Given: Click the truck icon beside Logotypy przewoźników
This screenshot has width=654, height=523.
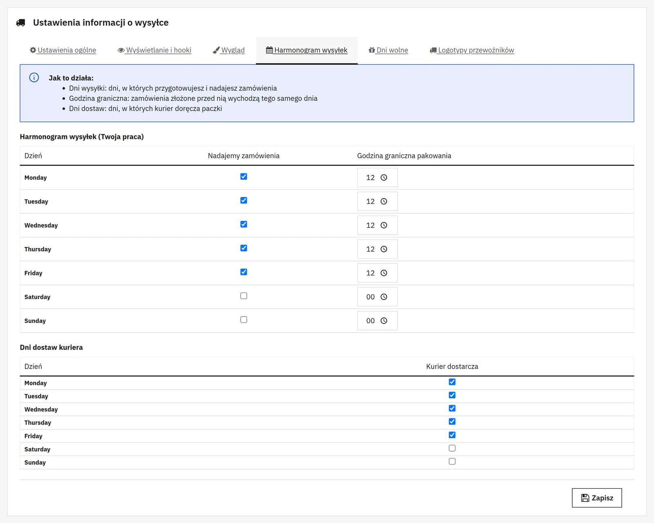Looking at the screenshot, I should pos(433,50).
